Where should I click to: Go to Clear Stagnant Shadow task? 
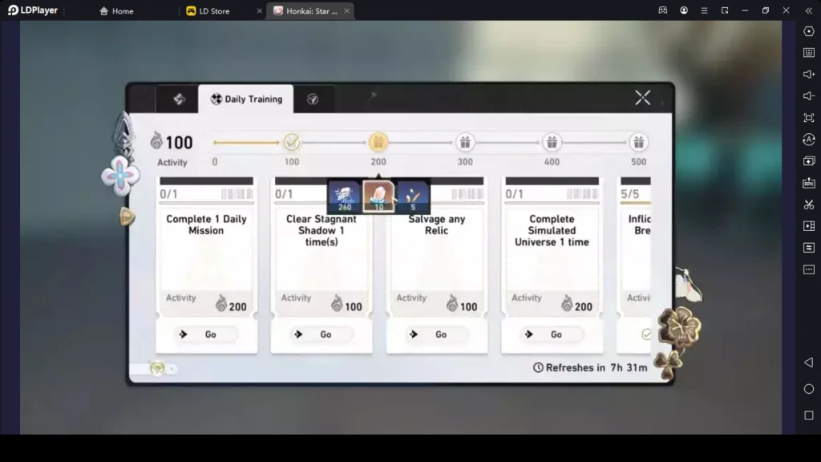click(x=322, y=334)
